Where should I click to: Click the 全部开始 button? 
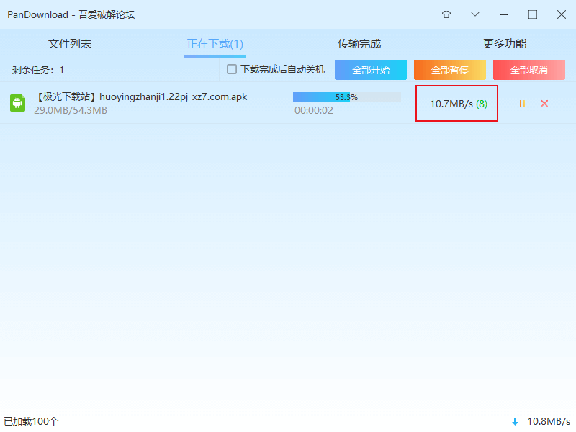pos(370,70)
